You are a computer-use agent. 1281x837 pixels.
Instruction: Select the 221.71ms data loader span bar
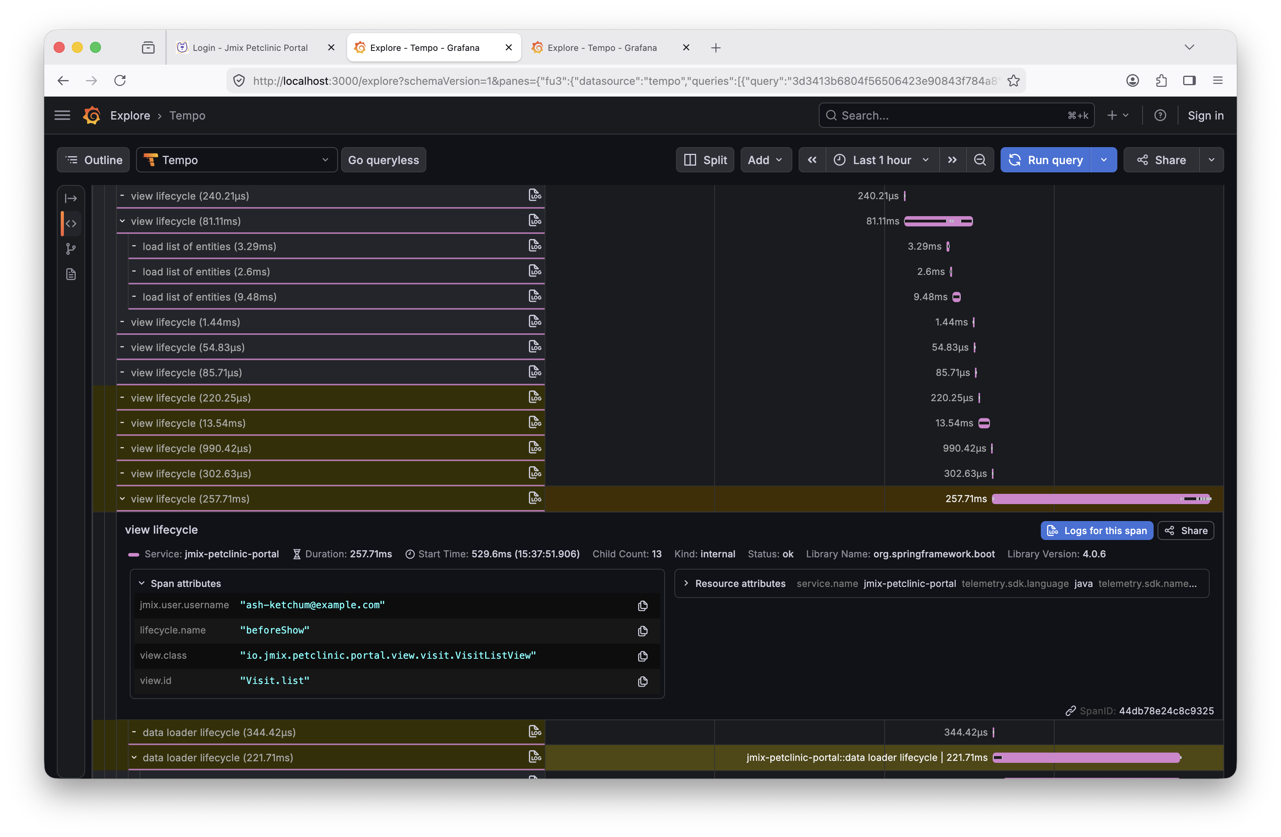pyautogui.click(x=1087, y=757)
